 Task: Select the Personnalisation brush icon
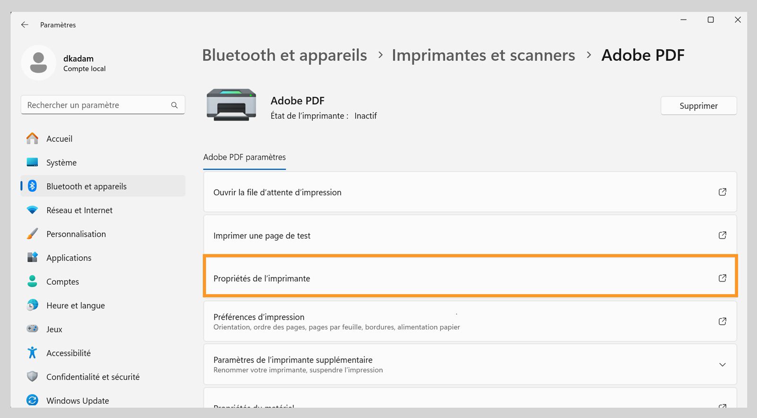click(x=32, y=234)
